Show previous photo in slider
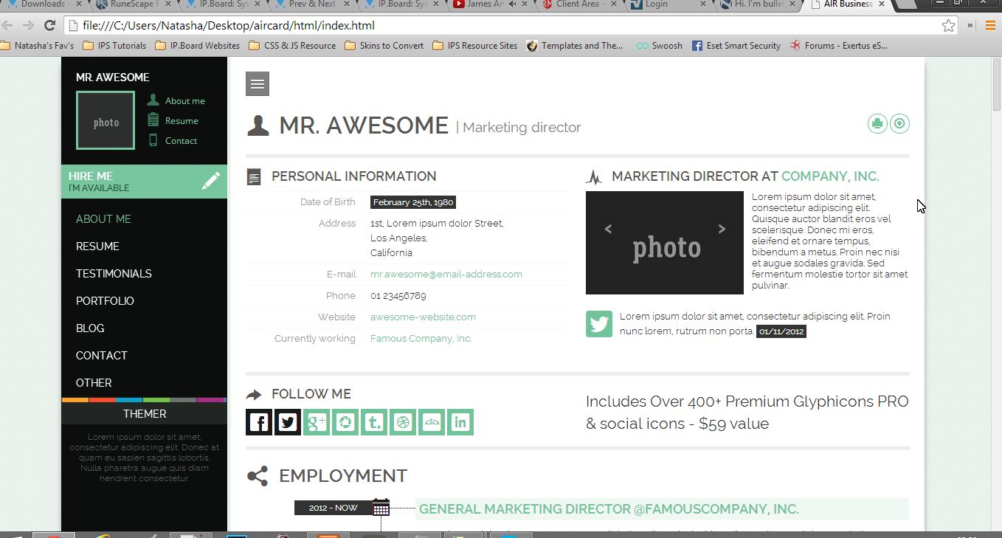Image resolution: width=1002 pixels, height=538 pixels. pos(608,229)
